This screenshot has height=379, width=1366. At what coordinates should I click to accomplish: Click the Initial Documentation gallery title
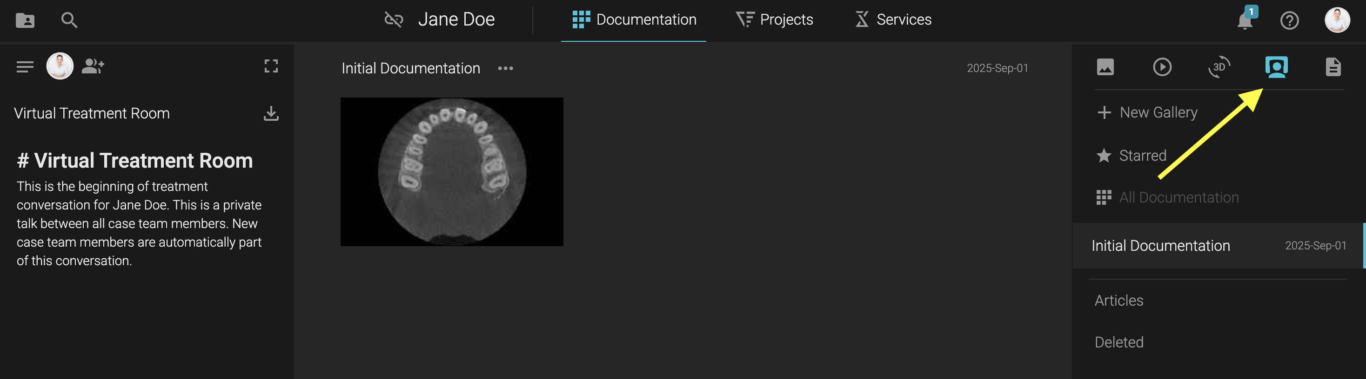(x=410, y=68)
